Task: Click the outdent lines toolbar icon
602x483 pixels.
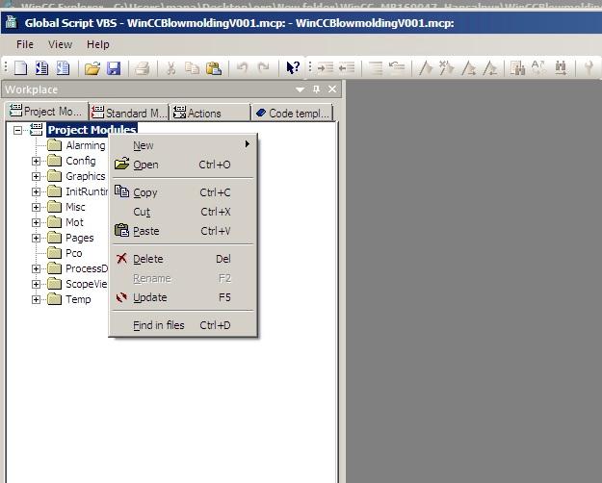Action: pos(347,68)
